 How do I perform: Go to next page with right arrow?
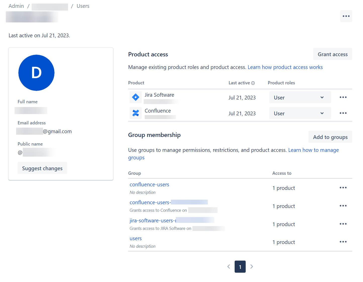(251, 266)
